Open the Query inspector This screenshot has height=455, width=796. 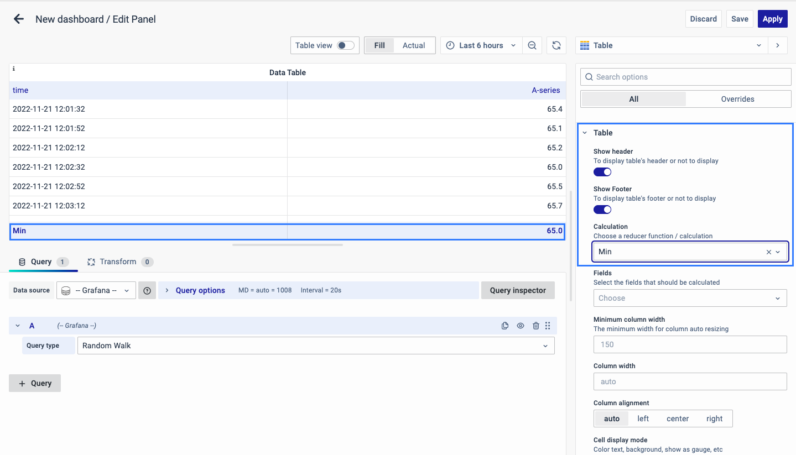coord(518,290)
